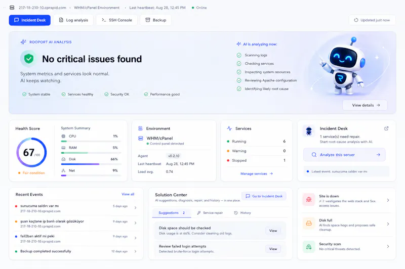Click the Net network icon

click(63, 170)
